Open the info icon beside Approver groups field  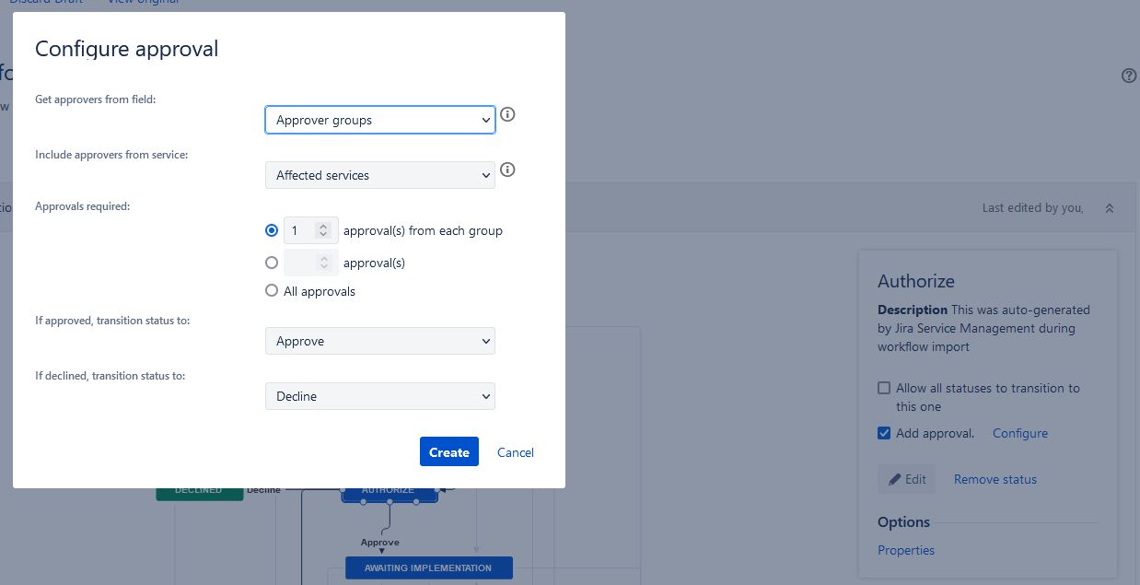tap(507, 114)
